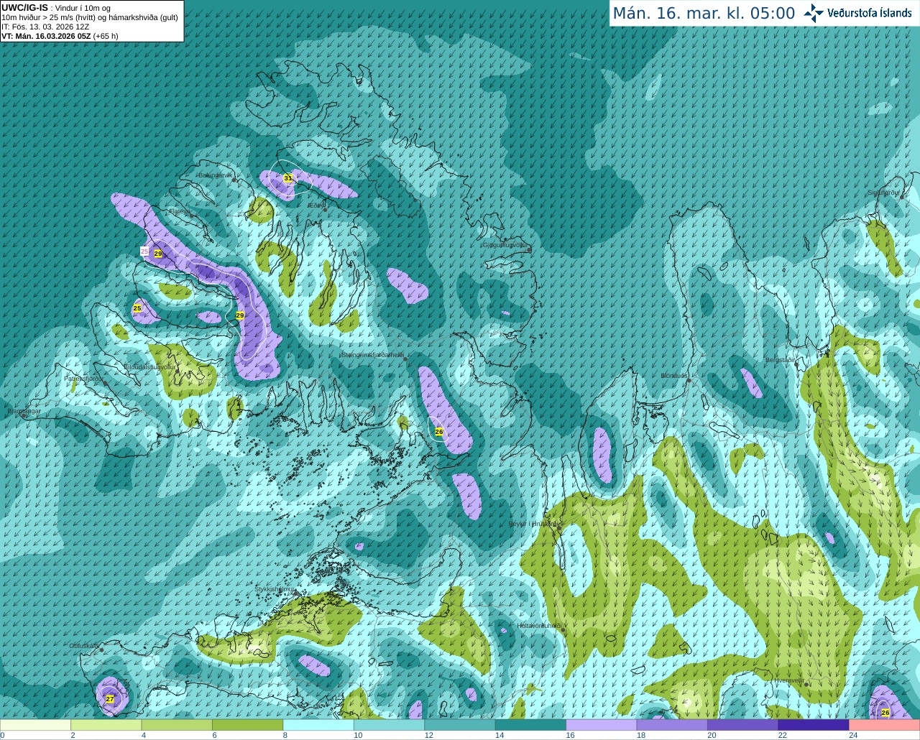Click the Steingrímsfjarðarheiði station label

coord(372,355)
